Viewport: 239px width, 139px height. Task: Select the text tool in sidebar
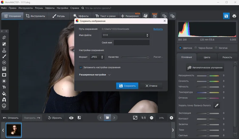4,87
